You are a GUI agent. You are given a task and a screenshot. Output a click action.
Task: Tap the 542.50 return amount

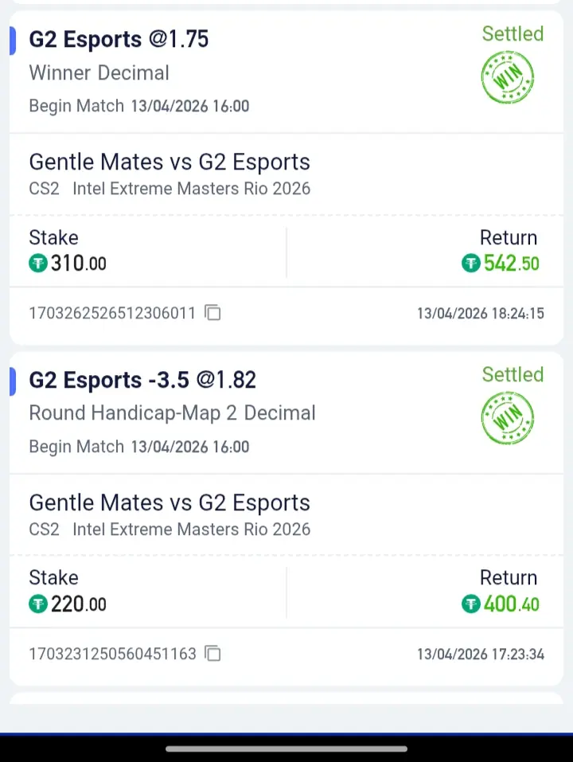(511, 264)
